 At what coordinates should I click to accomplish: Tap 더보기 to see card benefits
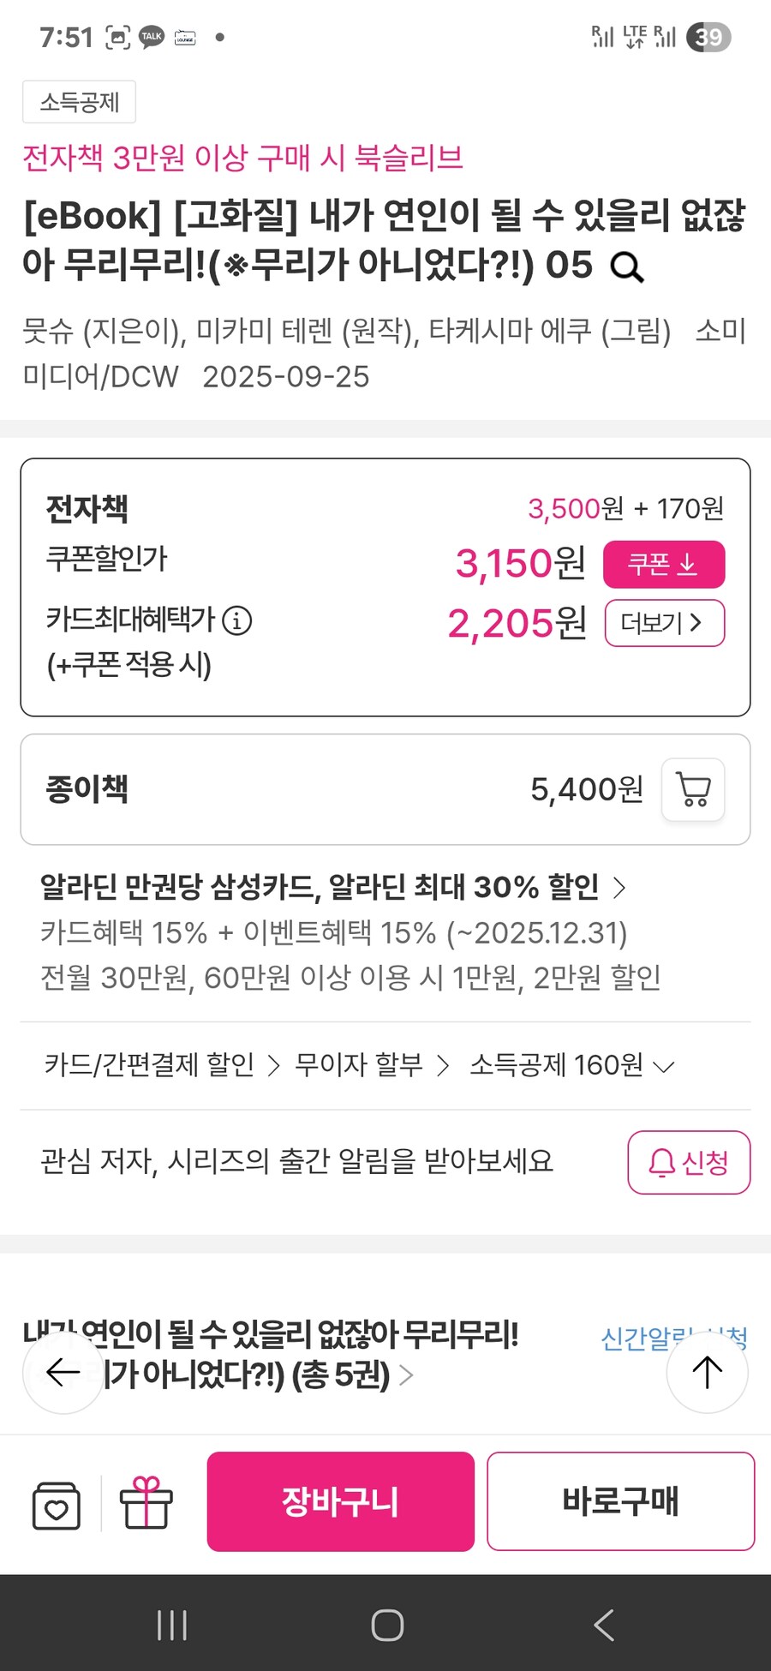click(664, 623)
